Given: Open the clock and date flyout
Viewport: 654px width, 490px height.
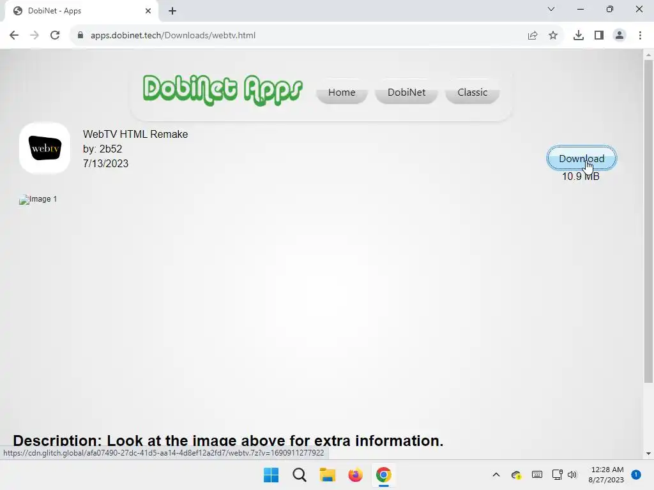Looking at the screenshot, I should click(x=606, y=475).
